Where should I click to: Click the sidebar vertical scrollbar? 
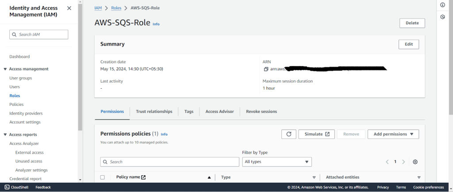pos(80,67)
